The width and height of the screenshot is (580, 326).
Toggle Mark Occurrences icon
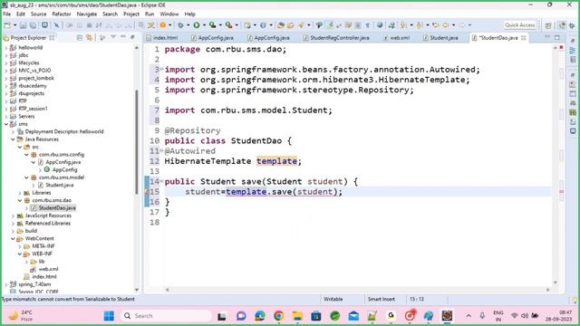[329, 25]
